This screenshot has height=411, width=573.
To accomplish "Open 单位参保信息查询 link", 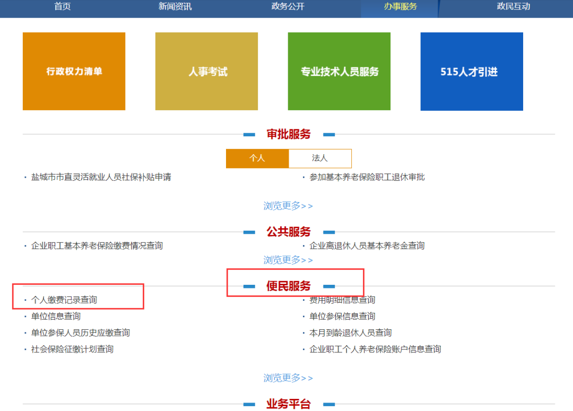I will tap(342, 317).
